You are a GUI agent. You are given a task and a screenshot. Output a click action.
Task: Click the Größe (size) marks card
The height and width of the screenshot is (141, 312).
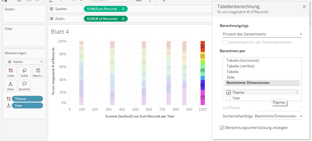coord(24,72)
